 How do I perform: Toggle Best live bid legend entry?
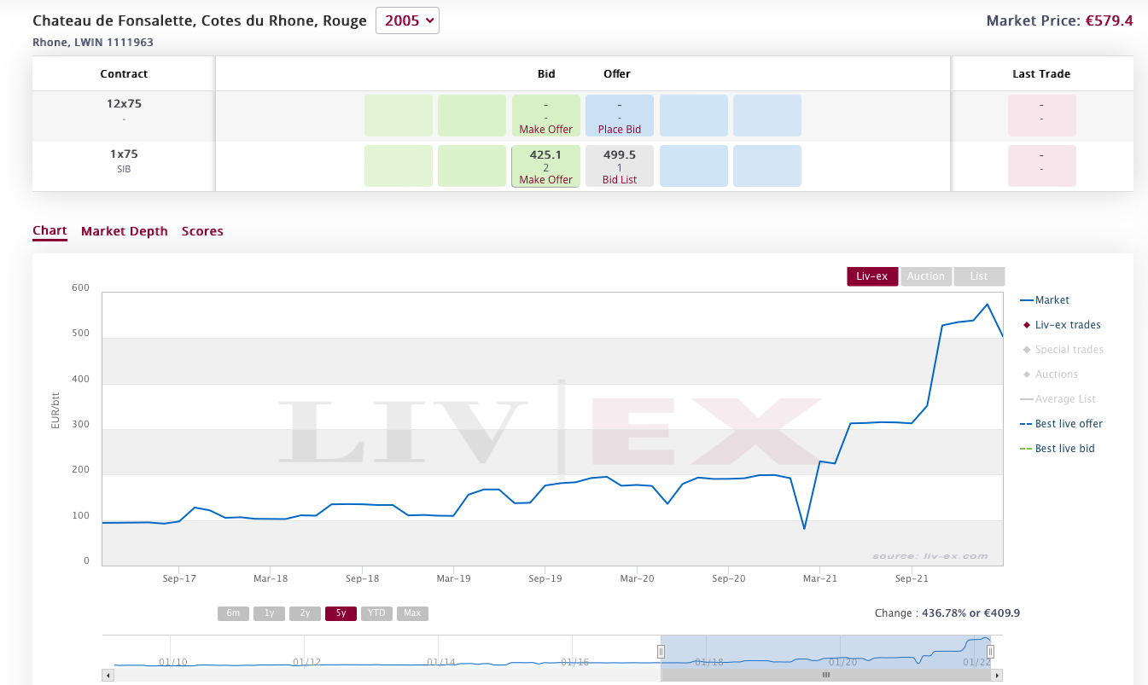pos(1058,449)
